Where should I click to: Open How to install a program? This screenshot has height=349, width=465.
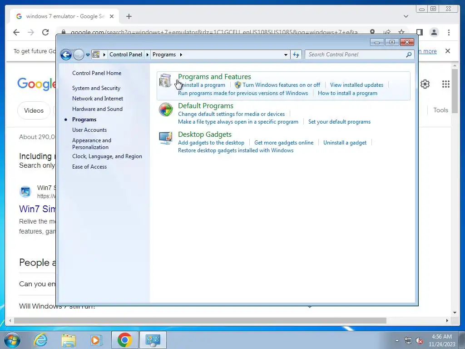tap(347, 93)
